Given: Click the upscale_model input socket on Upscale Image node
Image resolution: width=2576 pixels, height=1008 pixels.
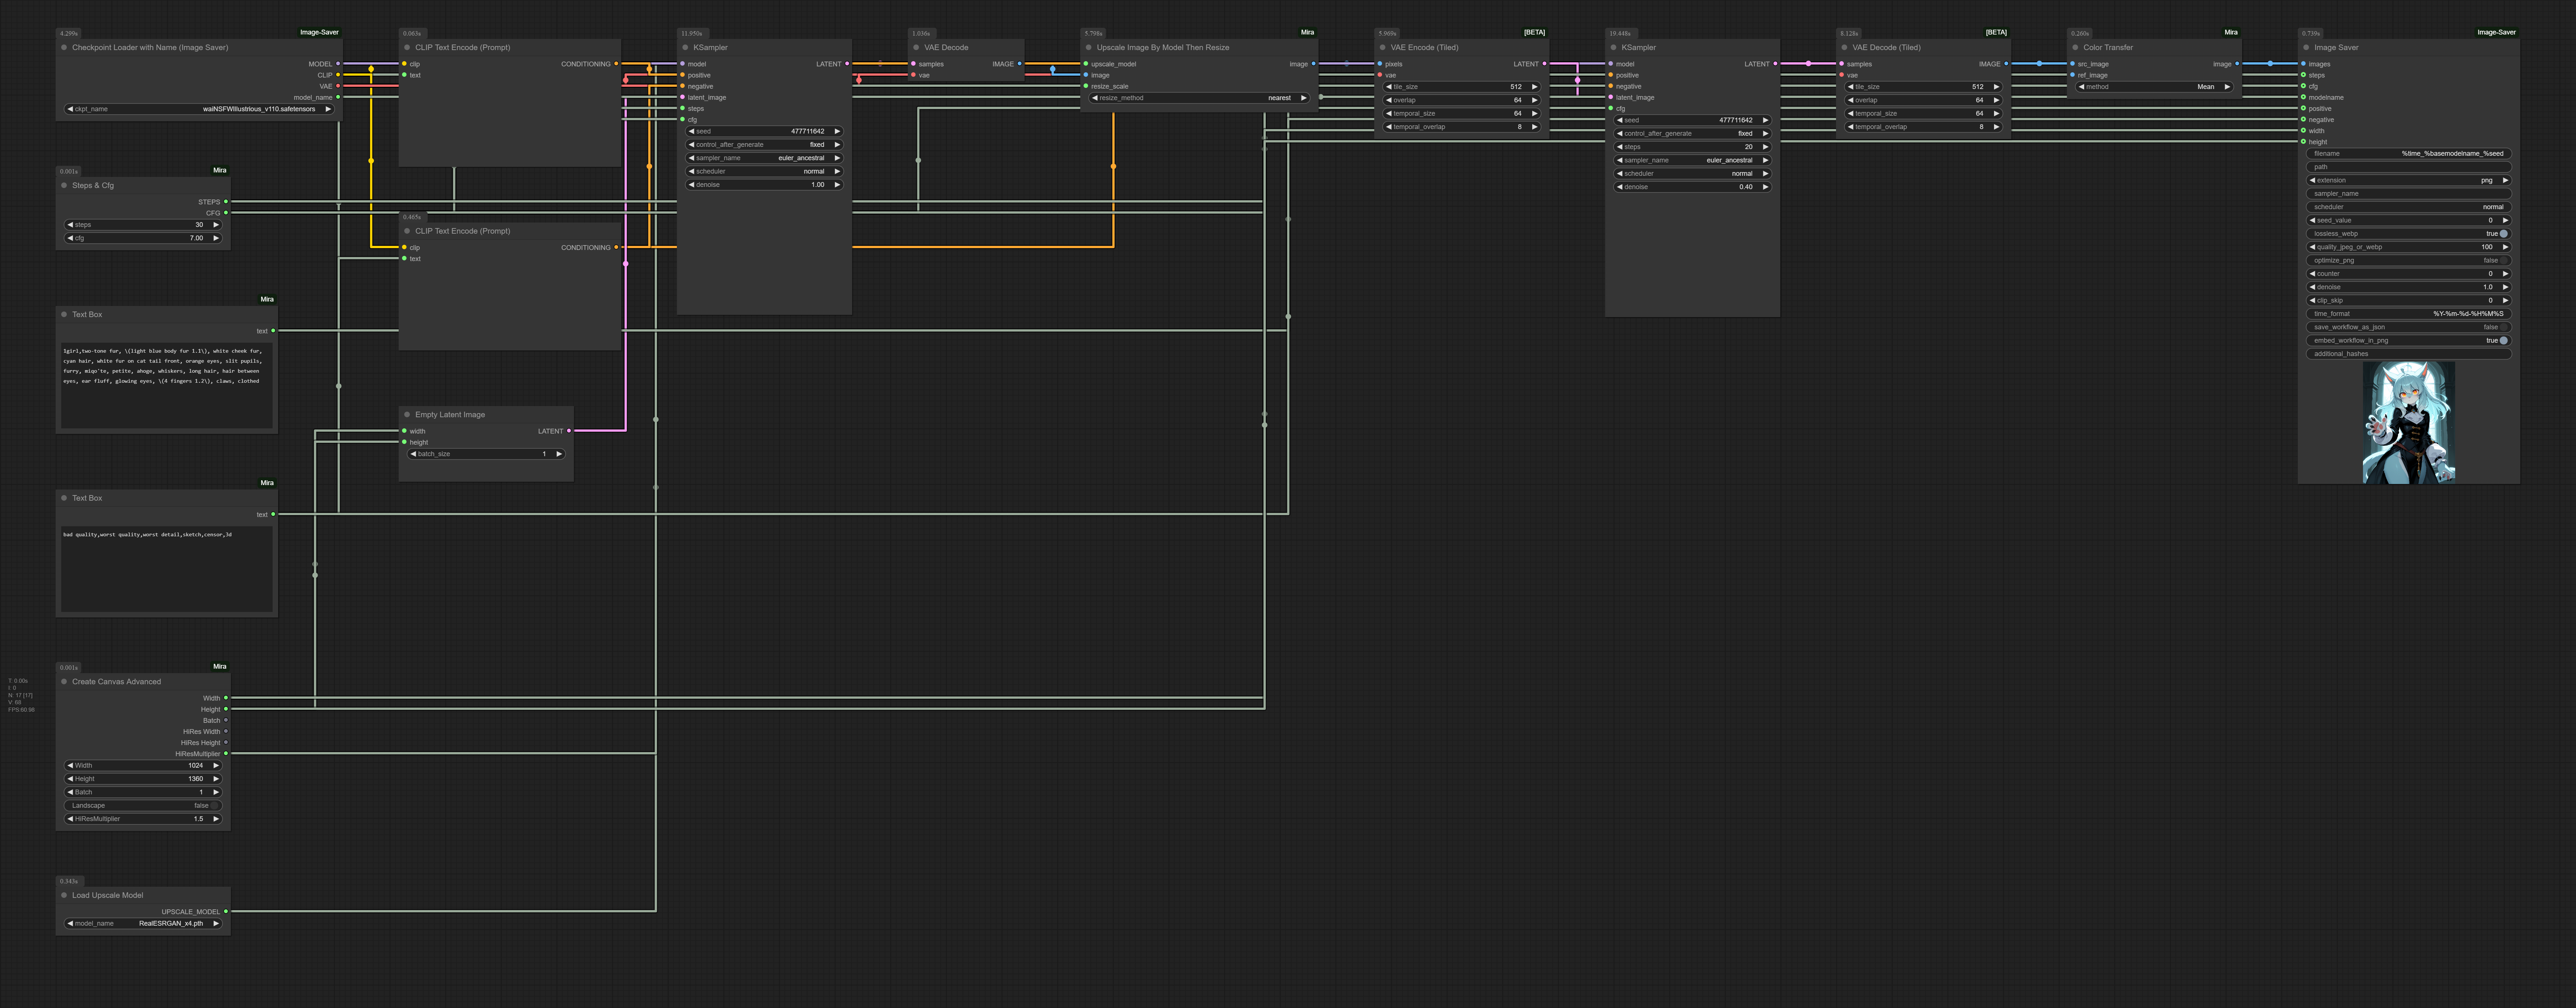Looking at the screenshot, I should point(1086,64).
